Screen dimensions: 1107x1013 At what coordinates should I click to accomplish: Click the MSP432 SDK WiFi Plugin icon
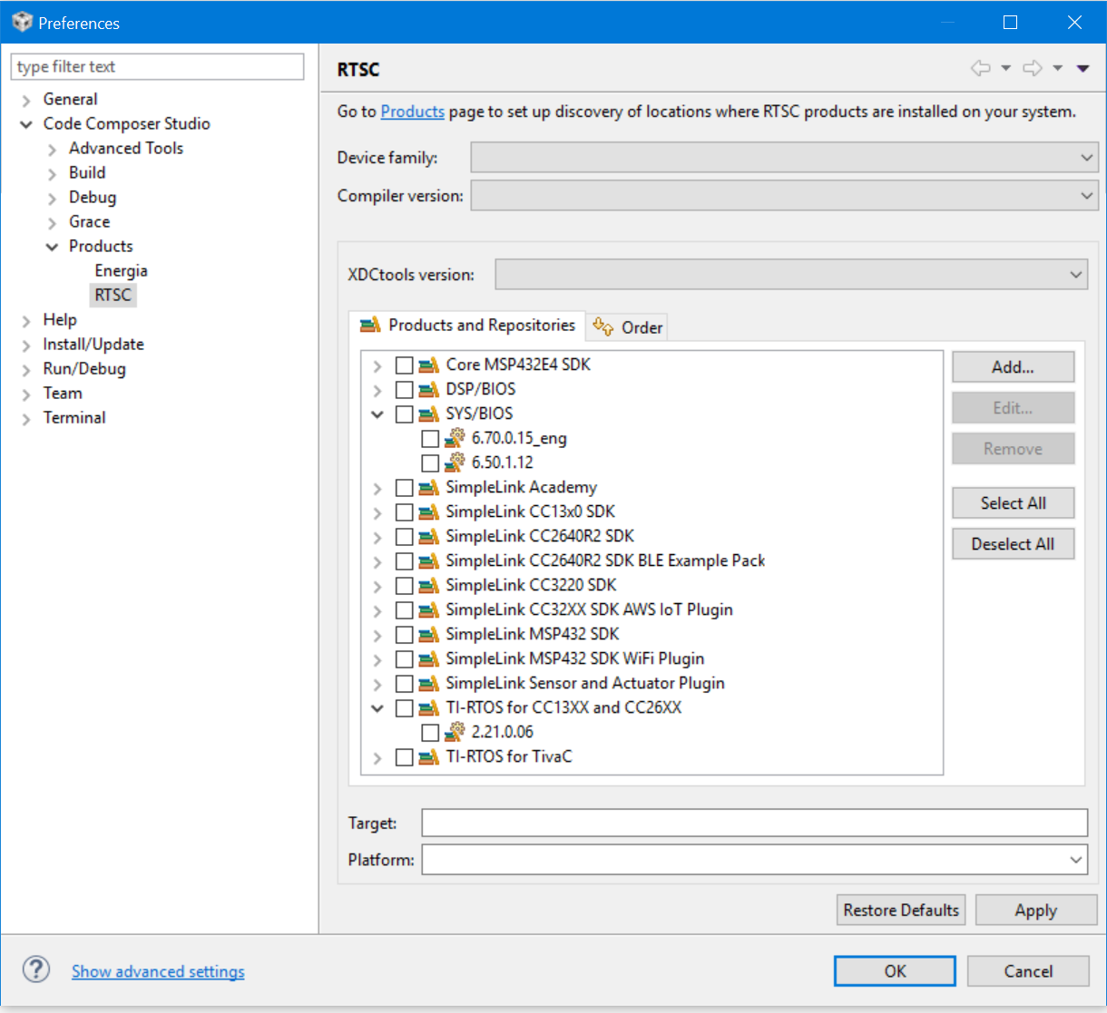(429, 658)
